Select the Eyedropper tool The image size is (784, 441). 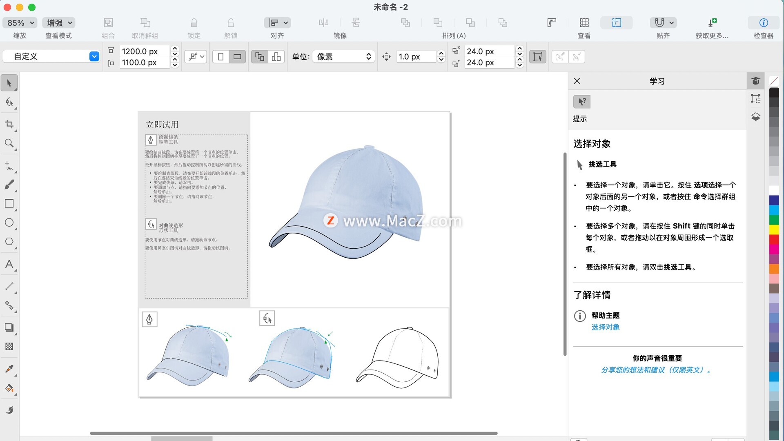(x=9, y=369)
